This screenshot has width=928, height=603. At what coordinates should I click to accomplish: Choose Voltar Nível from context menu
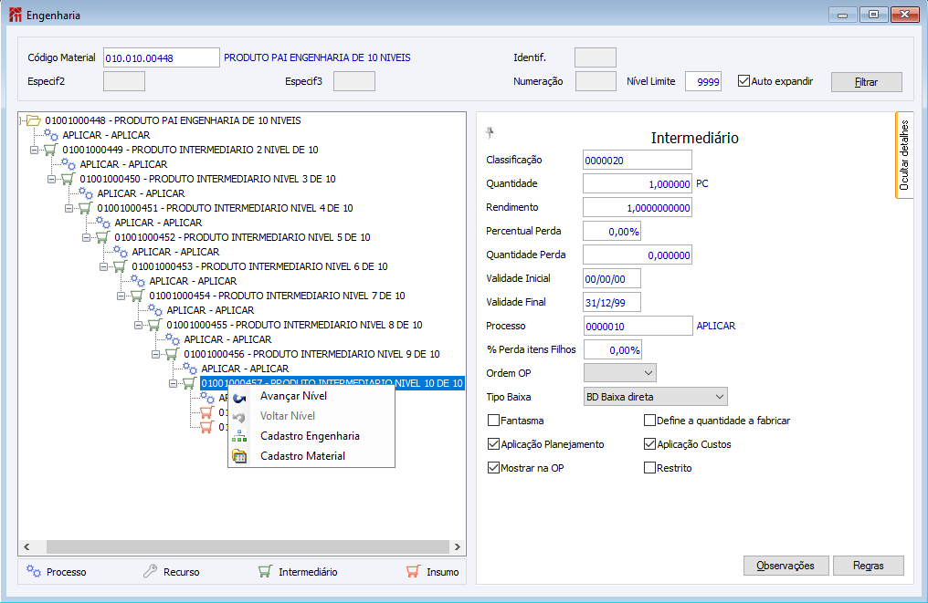click(x=288, y=416)
